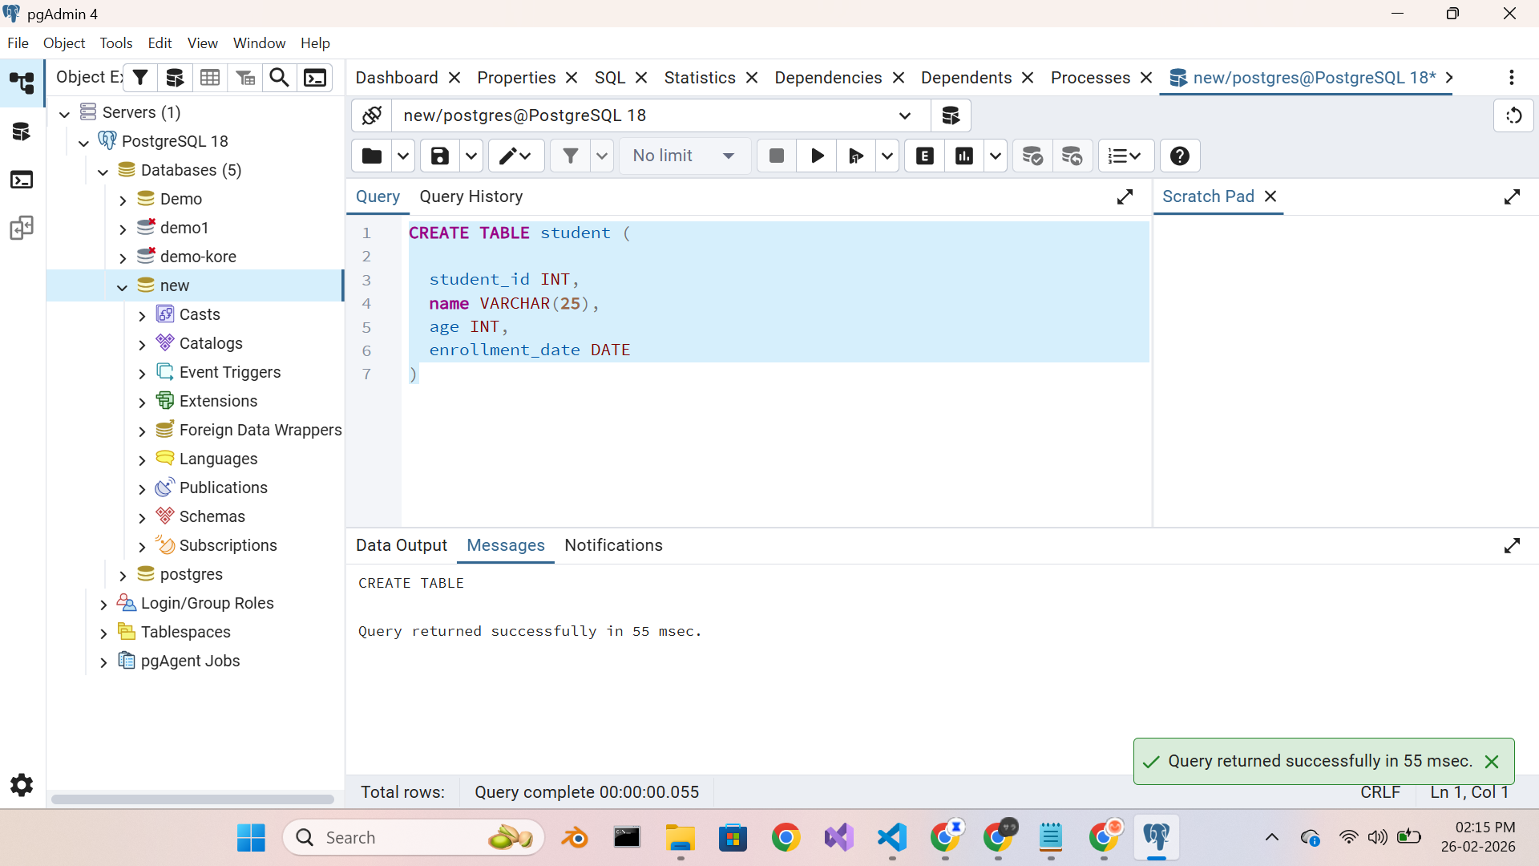The width and height of the screenshot is (1539, 866).
Task: Click the View Data table icon in Object Explorer
Action: (210, 77)
